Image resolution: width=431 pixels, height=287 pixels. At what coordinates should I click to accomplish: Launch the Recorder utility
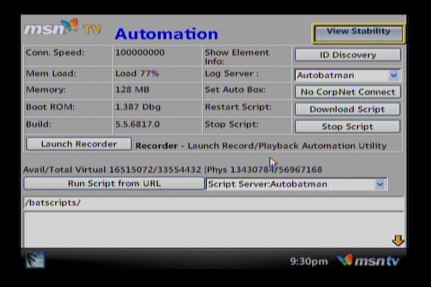pyautogui.click(x=78, y=144)
